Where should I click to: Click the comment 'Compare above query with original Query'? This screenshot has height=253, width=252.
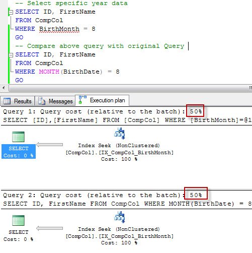(106, 46)
